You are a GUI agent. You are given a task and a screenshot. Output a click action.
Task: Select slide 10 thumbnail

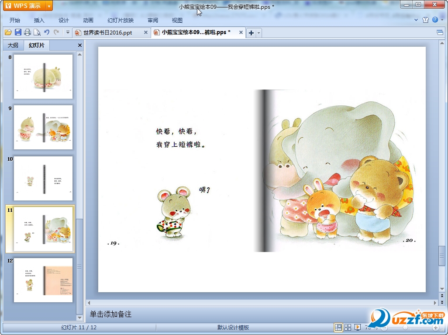(x=43, y=178)
